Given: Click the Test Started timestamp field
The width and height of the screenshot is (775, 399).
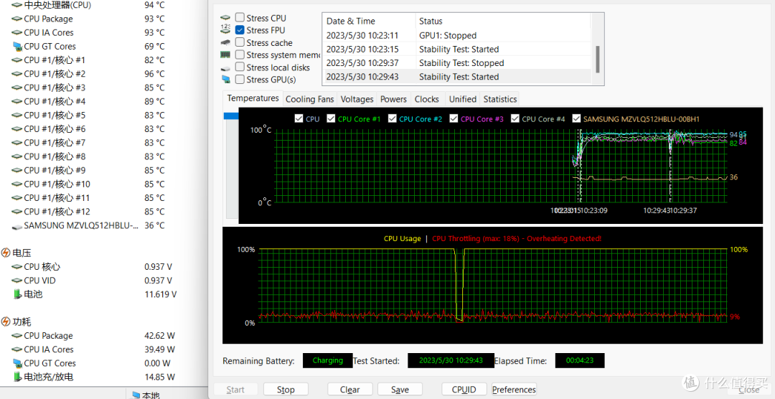Looking at the screenshot, I should tap(451, 360).
